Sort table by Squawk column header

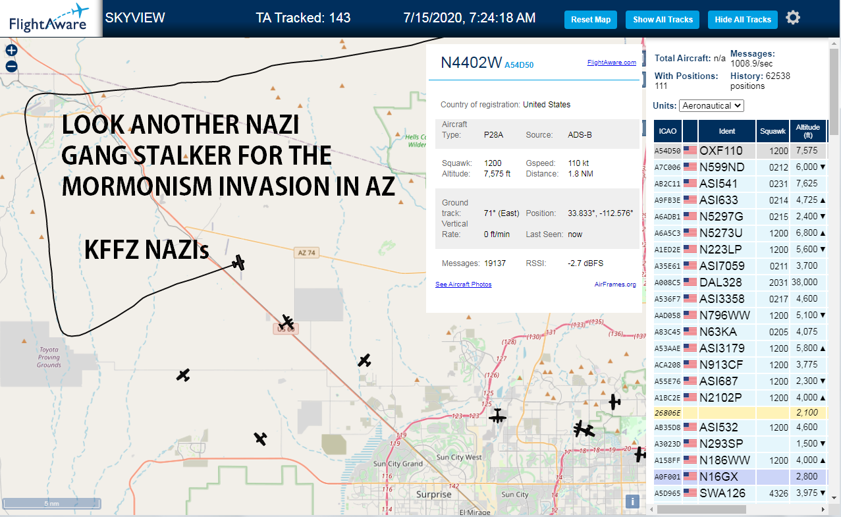pos(773,131)
